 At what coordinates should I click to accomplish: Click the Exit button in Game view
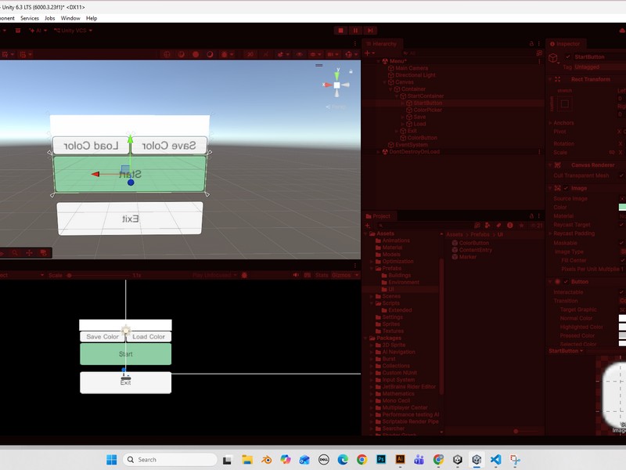point(126,382)
